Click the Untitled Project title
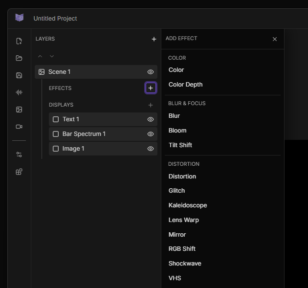Viewport: 308px width, 288px height. (x=55, y=19)
